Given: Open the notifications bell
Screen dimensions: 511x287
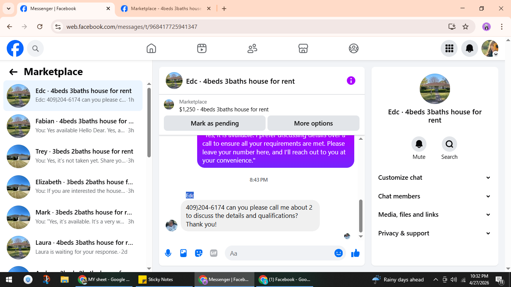Looking at the screenshot, I should [469, 48].
